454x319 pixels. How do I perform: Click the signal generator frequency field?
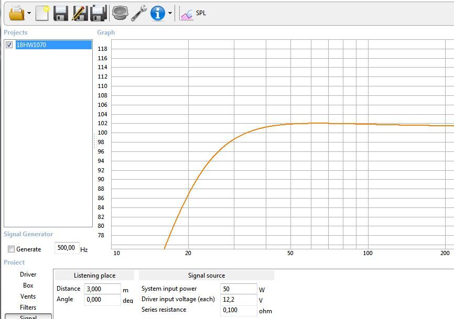(67, 248)
